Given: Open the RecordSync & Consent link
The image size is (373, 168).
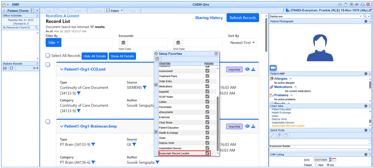Looking at the screenshot, I should [62, 16].
